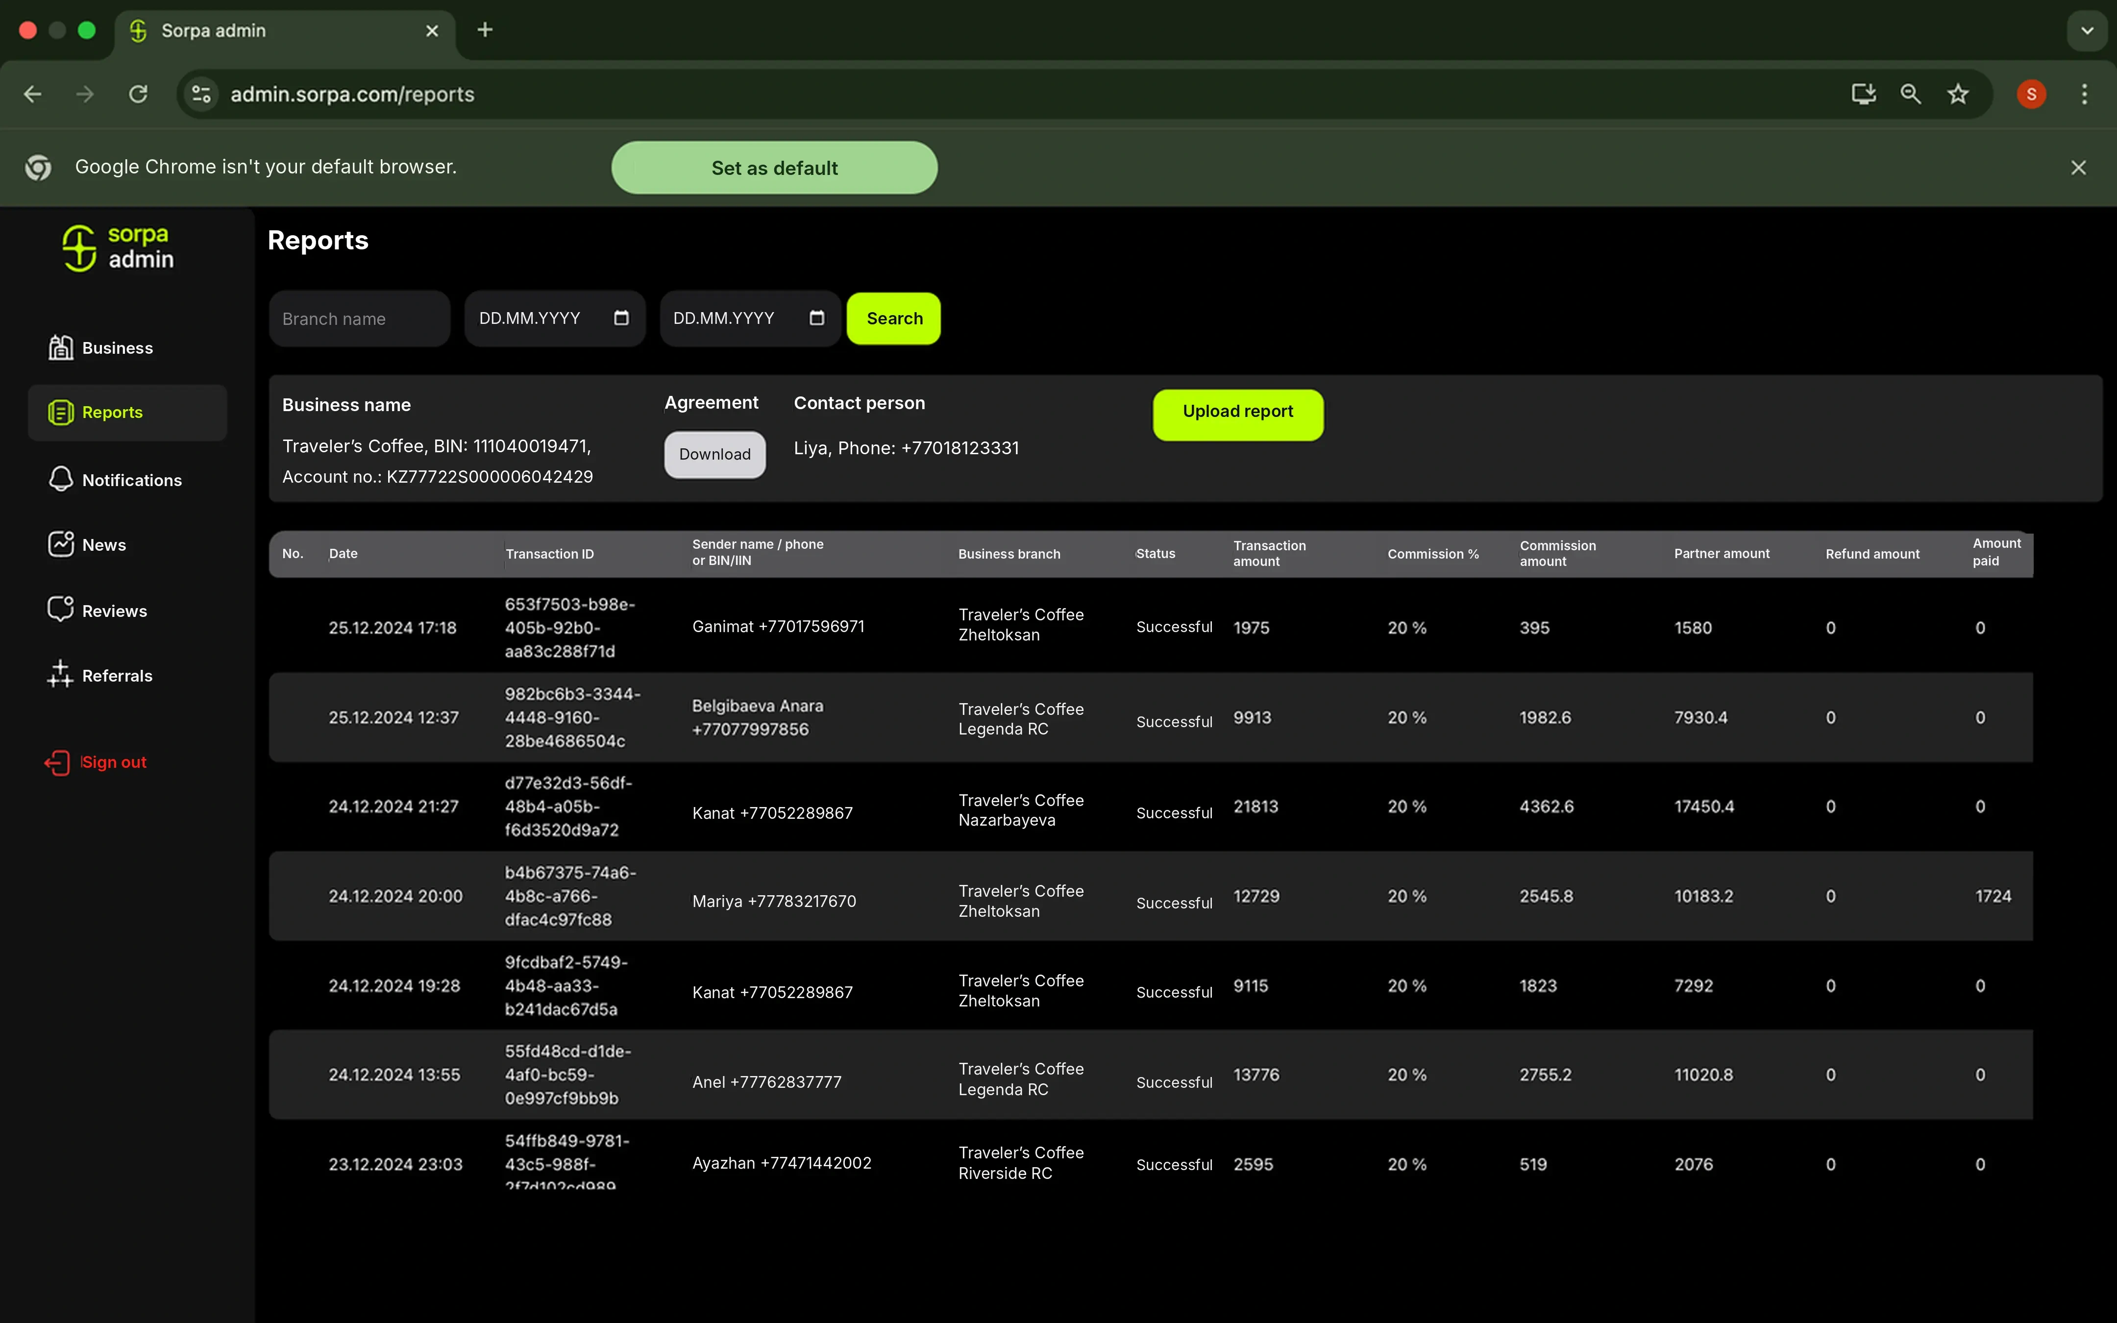
Task: Click the Reports sidebar icon
Action: coord(60,412)
